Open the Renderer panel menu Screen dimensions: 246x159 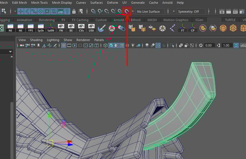83,40
